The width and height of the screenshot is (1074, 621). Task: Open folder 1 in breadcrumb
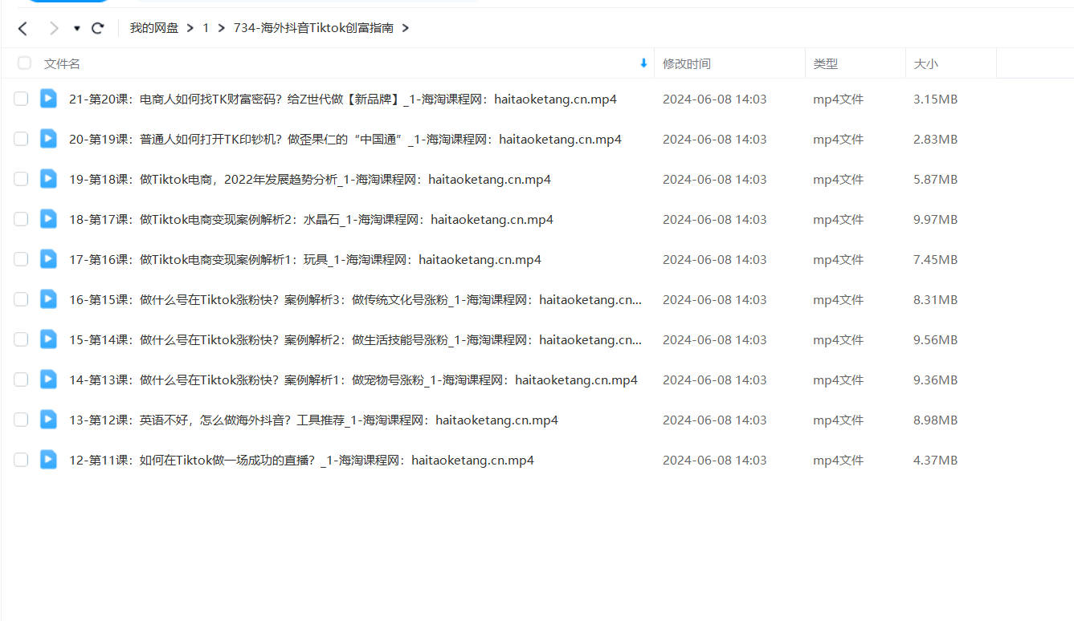point(206,28)
